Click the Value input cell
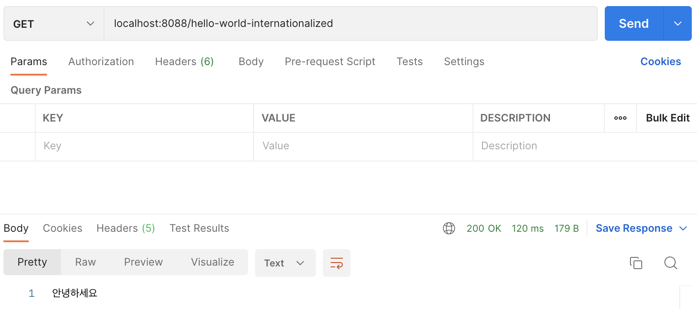The height and width of the screenshot is (309, 697). click(x=363, y=147)
